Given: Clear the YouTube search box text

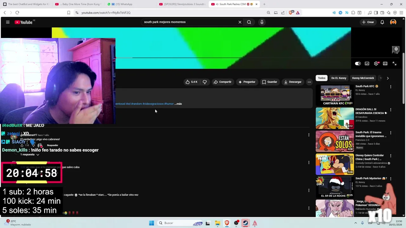Looking at the screenshot, I should tap(240, 22).
